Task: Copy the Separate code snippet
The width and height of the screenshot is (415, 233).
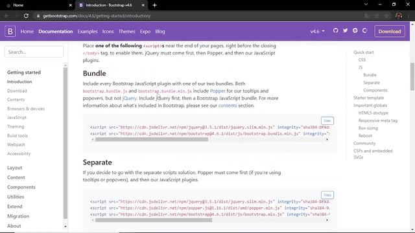Action: point(327,195)
